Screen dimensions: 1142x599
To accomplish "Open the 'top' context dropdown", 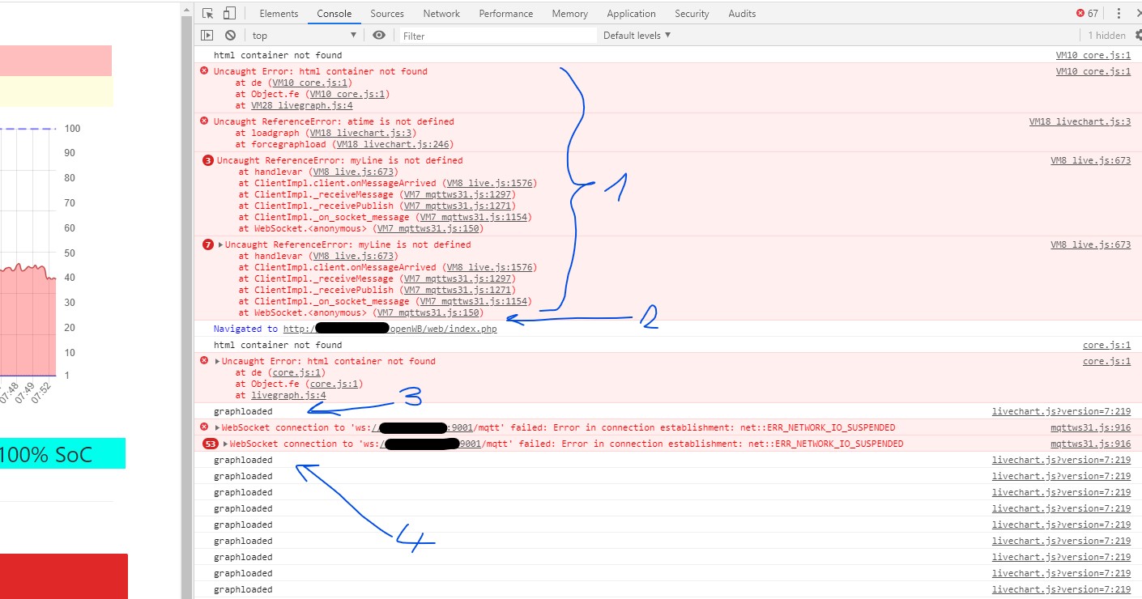I will [x=304, y=35].
